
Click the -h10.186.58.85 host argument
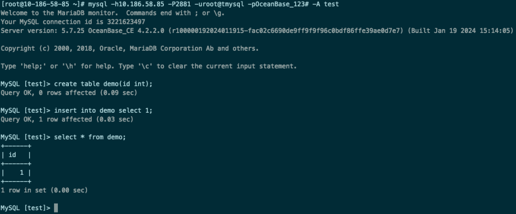pyautogui.click(x=138, y=4)
